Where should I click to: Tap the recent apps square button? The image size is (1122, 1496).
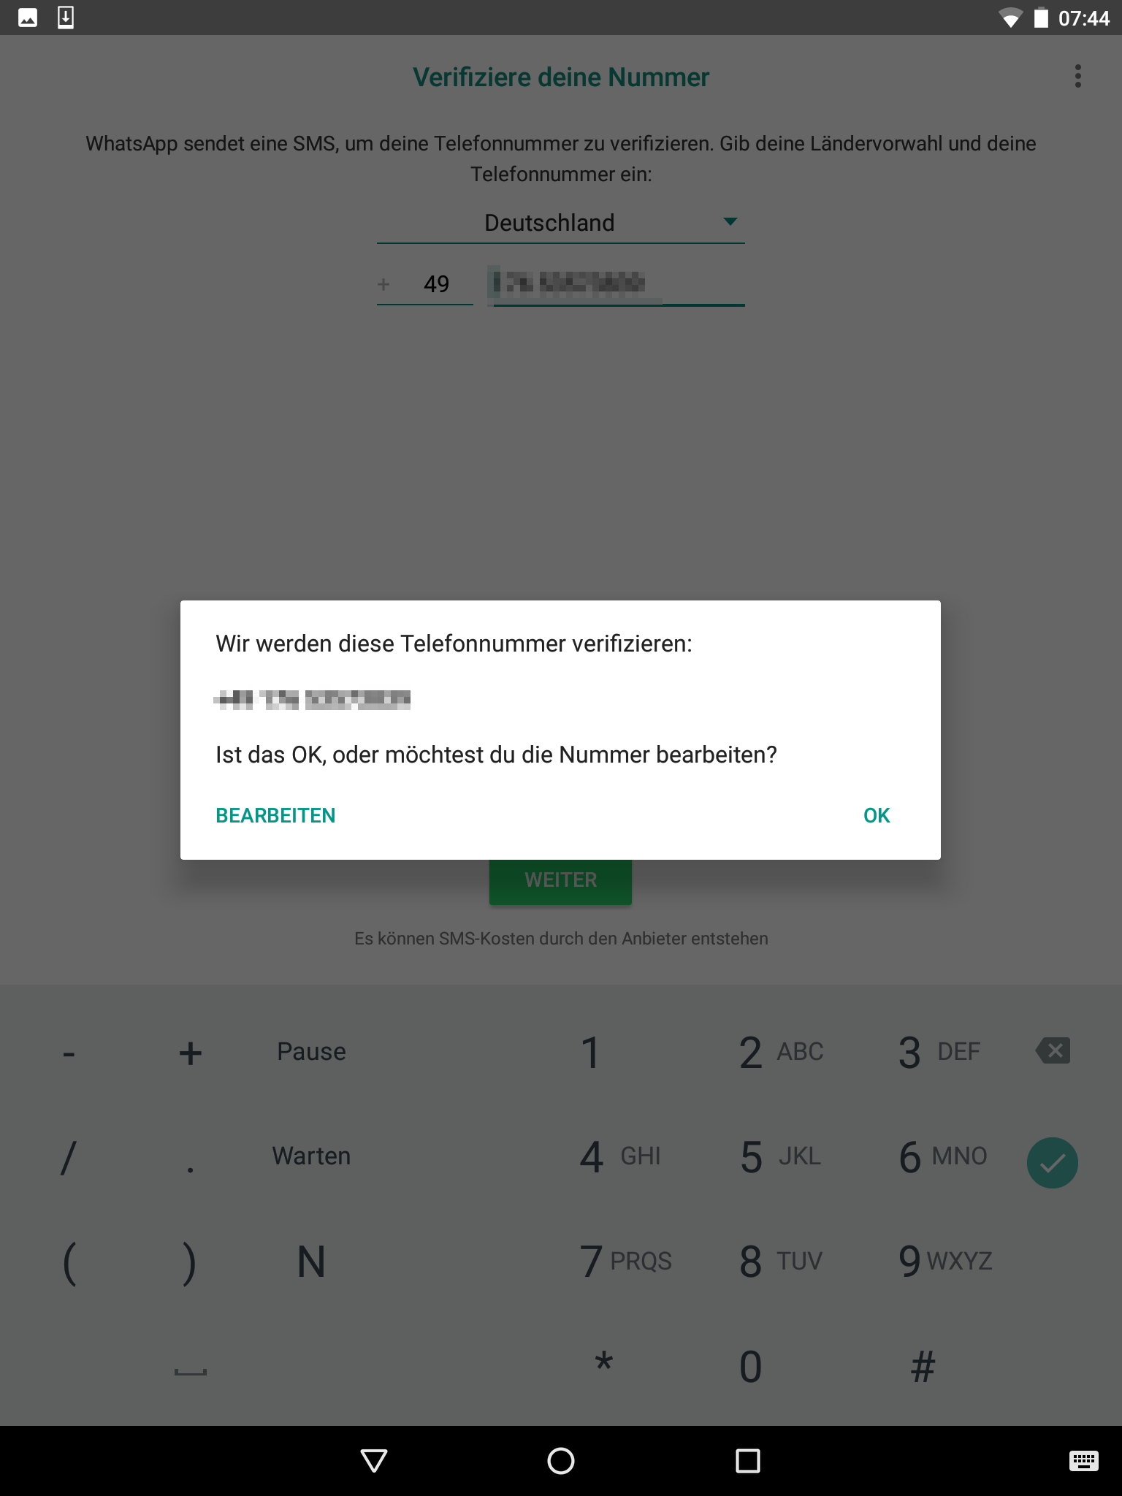pyautogui.click(x=748, y=1461)
